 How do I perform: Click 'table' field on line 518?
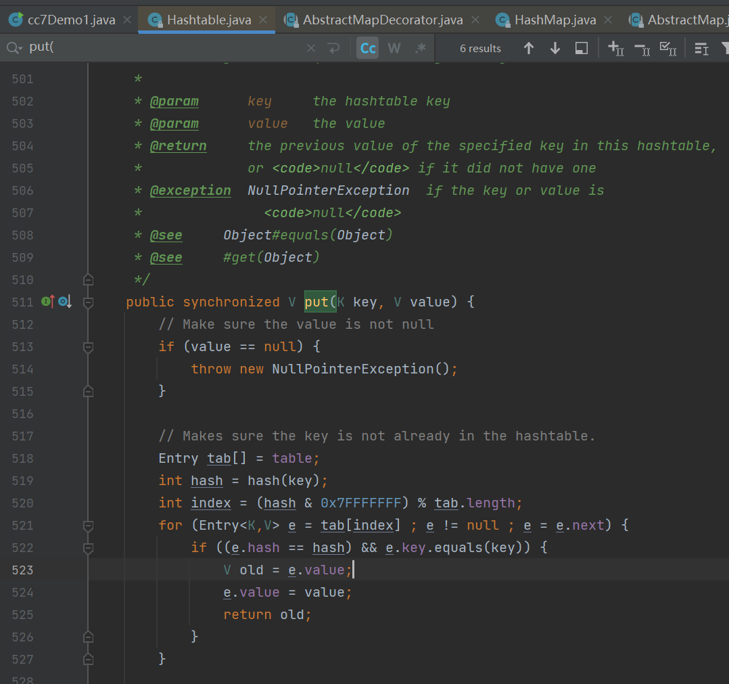[292, 459]
